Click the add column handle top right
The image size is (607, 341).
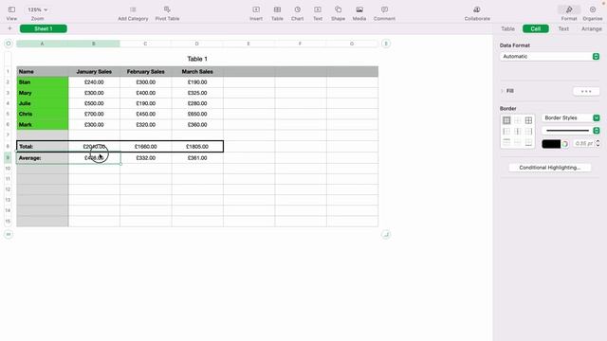[386, 44]
